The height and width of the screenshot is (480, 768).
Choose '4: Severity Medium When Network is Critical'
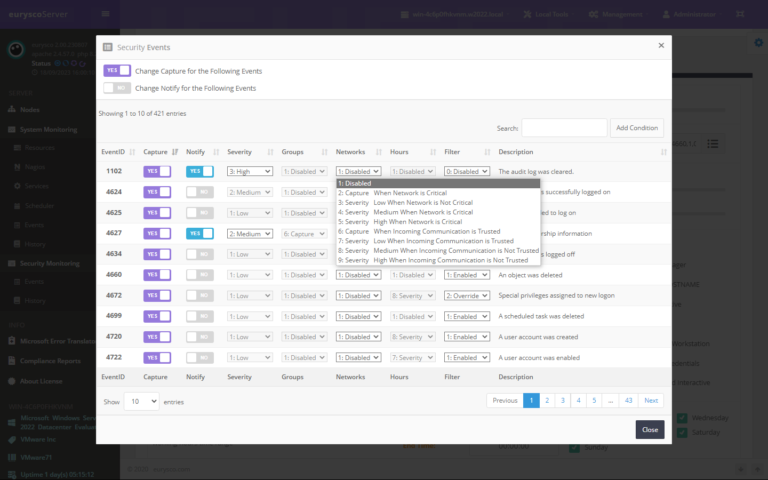(x=438, y=212)
